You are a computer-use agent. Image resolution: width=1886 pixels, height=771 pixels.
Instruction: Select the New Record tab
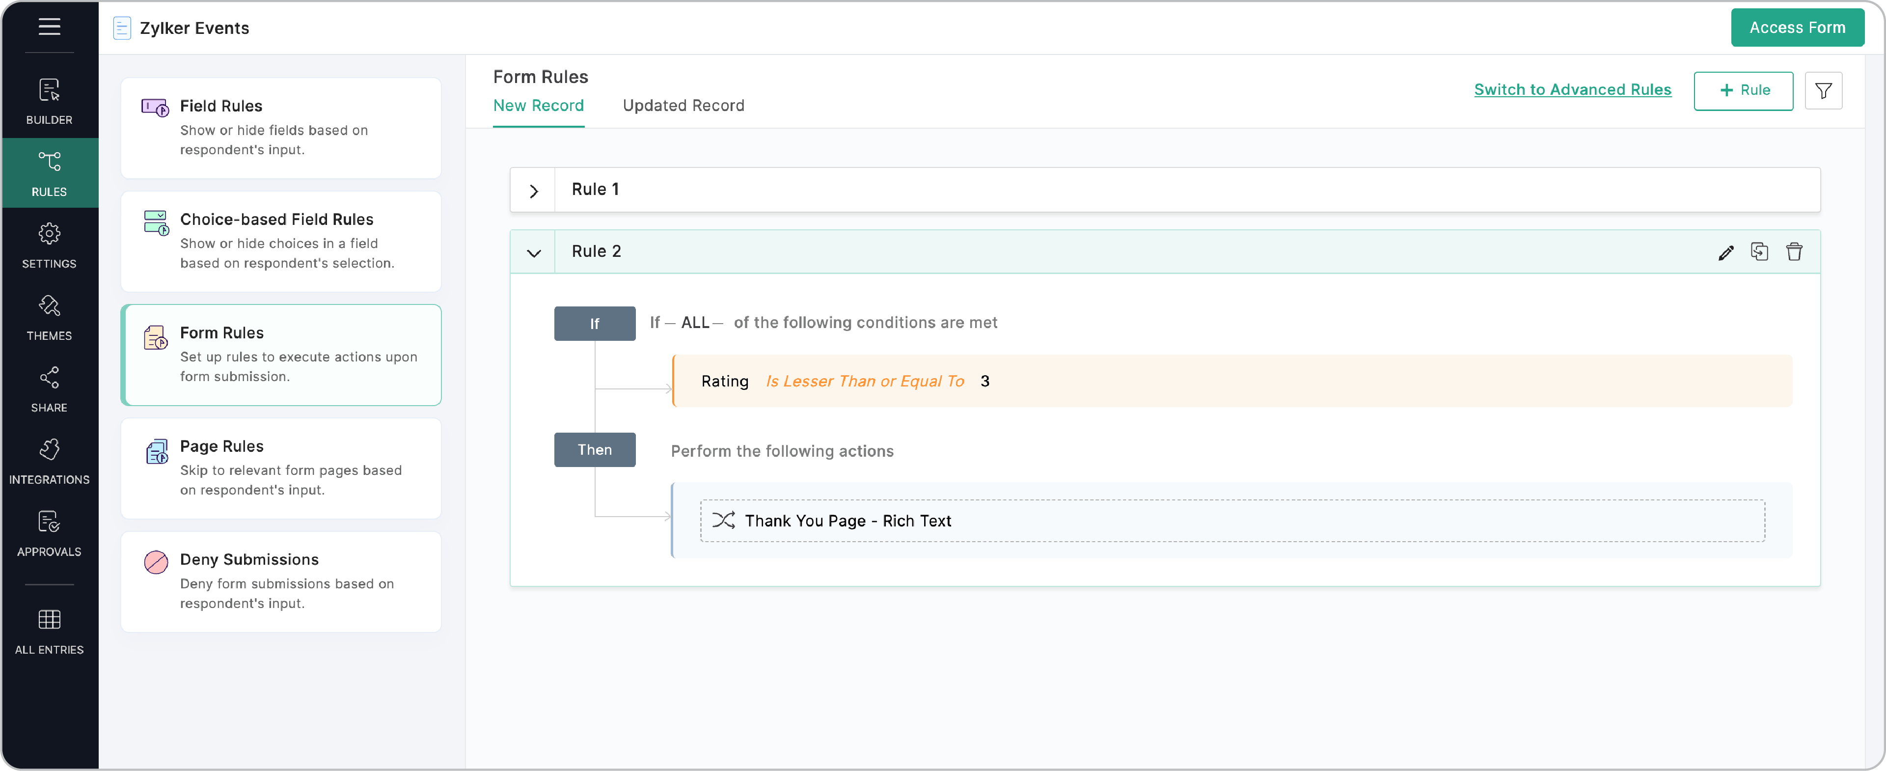point(538,106)
